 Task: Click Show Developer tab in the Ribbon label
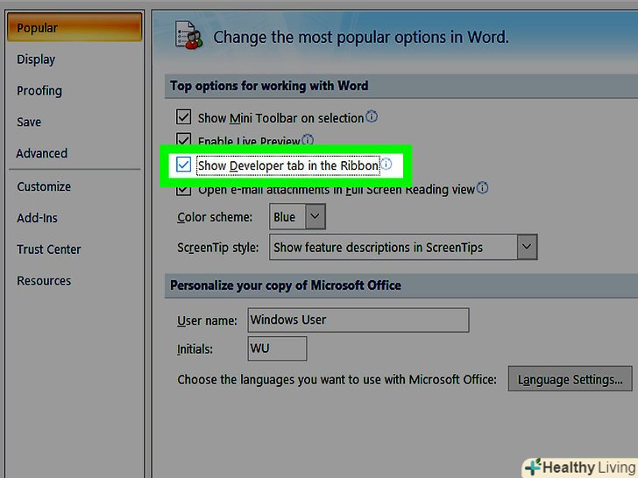[288, 165]
